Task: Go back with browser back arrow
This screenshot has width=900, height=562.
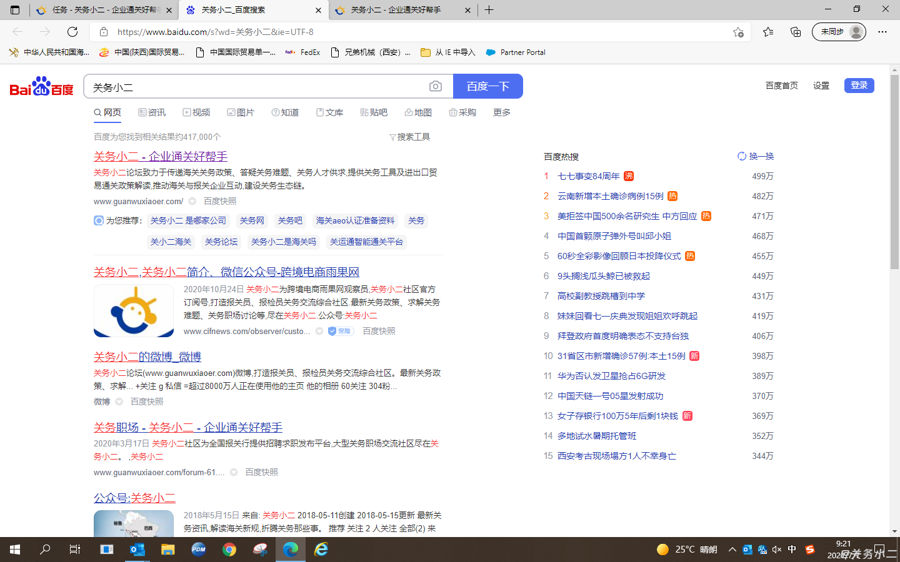Action: pos(17,32)
